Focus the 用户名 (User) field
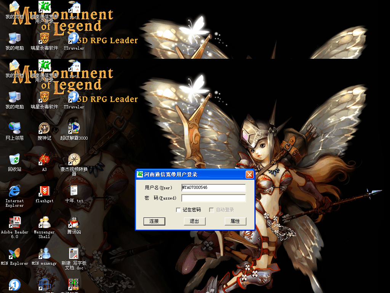 214,188
